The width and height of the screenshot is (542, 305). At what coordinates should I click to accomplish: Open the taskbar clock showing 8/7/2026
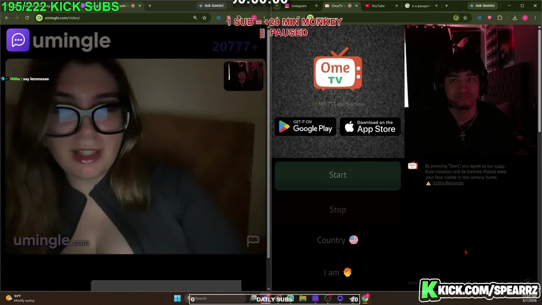pos(528,298)
